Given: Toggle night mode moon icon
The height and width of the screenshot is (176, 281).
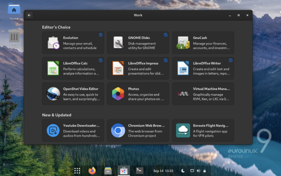Looking at the screenshot, I should tap(183, 171).
